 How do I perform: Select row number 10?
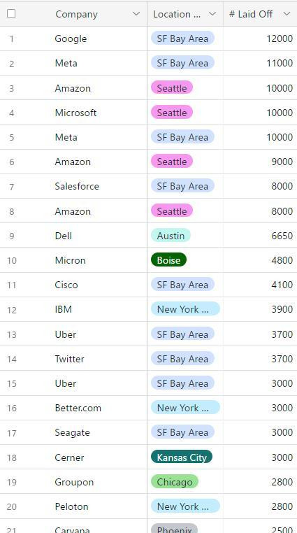tap(12, 260)
